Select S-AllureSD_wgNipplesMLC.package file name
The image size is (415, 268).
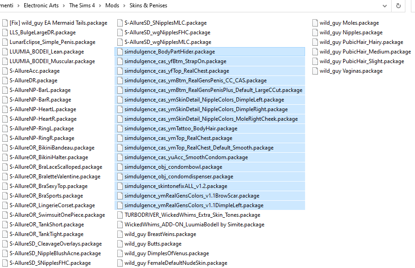[x=168, y=42]
